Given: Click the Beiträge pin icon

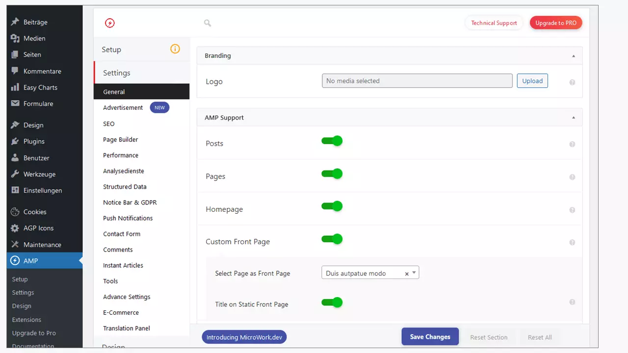Looking at the screenshot, I should pos(15,22).
